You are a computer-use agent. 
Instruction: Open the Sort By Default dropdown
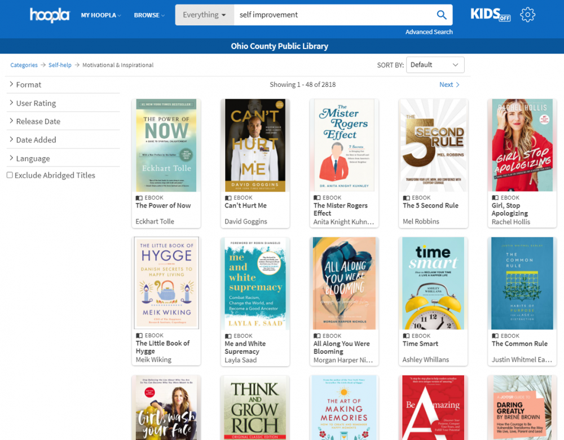point(435,65)
